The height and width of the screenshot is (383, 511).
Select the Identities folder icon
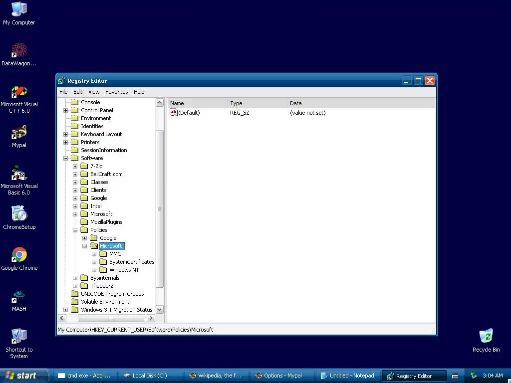click(75, 126)
